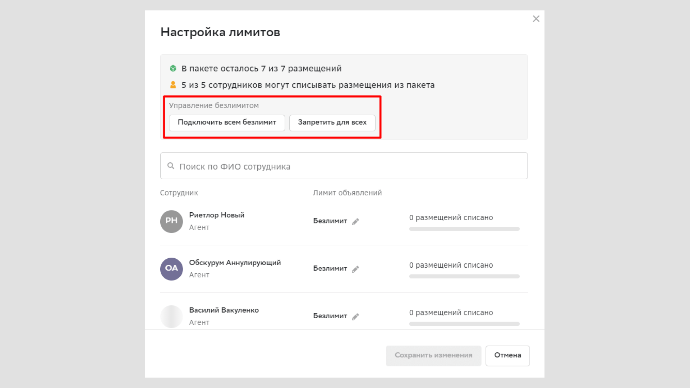
Task: Click 'В пакете осталось 7 из 7 размещений'
Action: coord(261,68)
